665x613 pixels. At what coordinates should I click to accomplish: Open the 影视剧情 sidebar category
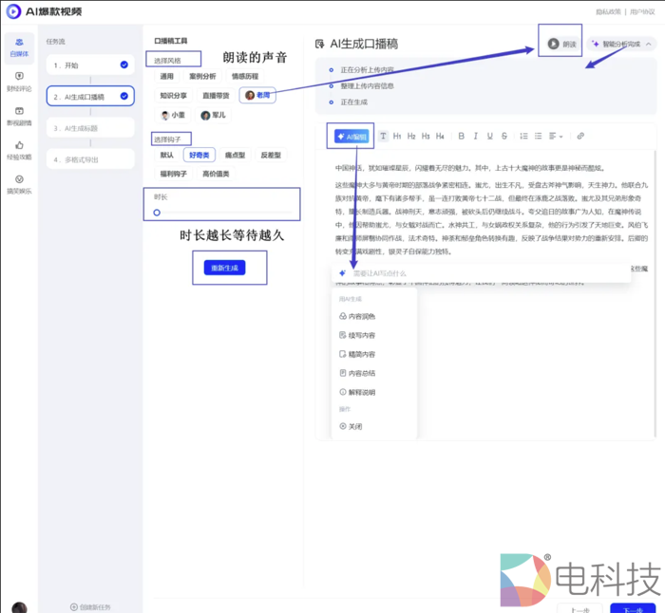click(18, 116)
